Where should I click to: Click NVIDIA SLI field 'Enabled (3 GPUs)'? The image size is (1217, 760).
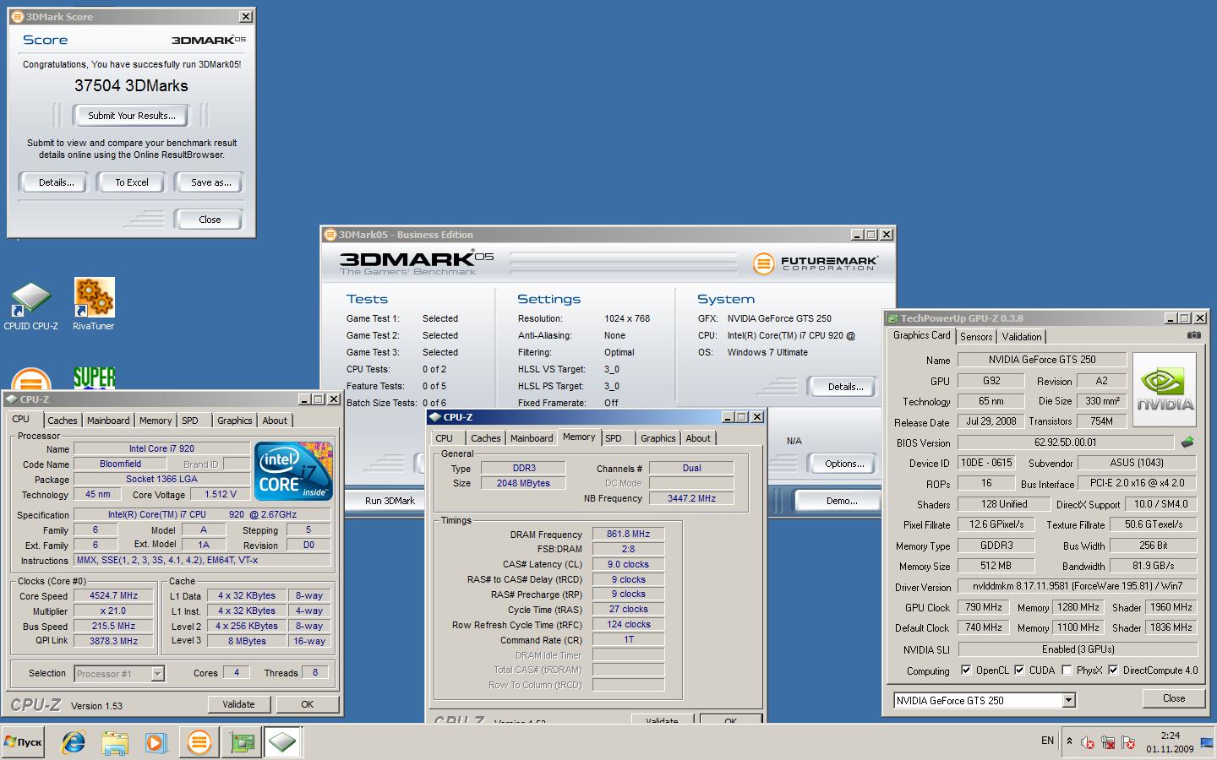(x=1078, y=649)
